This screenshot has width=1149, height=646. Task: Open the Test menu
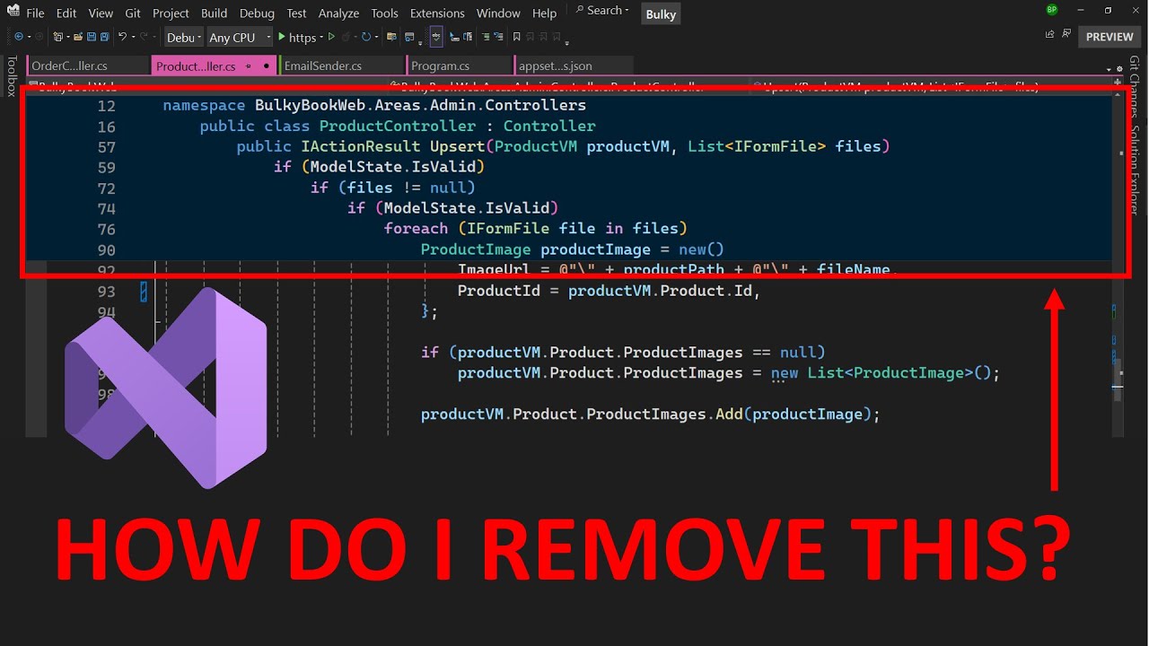pyautogui.click(x=297, y=13)
